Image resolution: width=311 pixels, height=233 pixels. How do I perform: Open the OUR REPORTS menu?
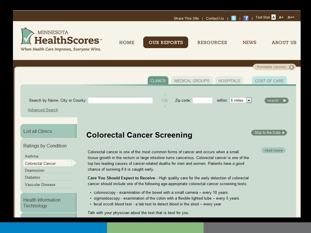pyautogui.click(x=166, y=42)
